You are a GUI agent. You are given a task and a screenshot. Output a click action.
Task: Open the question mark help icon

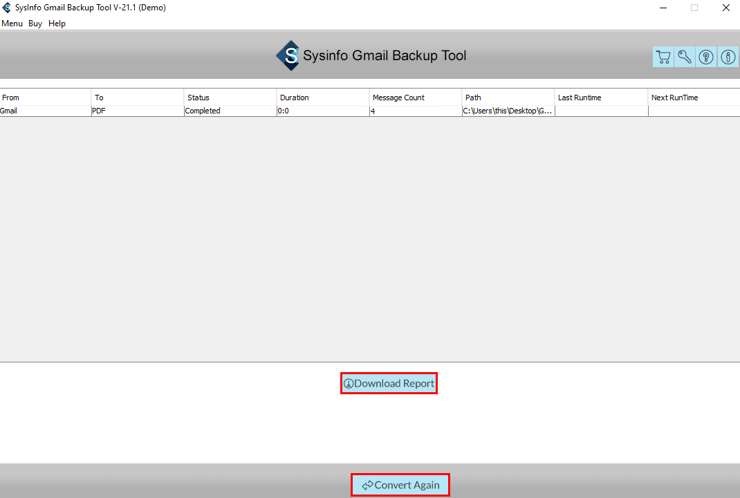coord(705,57)
